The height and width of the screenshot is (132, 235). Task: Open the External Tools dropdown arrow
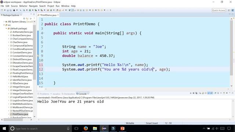(44, 10)
